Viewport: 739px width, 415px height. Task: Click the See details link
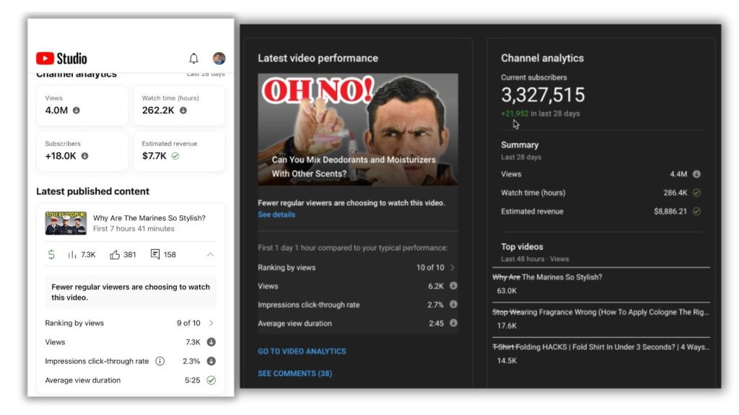276,215
